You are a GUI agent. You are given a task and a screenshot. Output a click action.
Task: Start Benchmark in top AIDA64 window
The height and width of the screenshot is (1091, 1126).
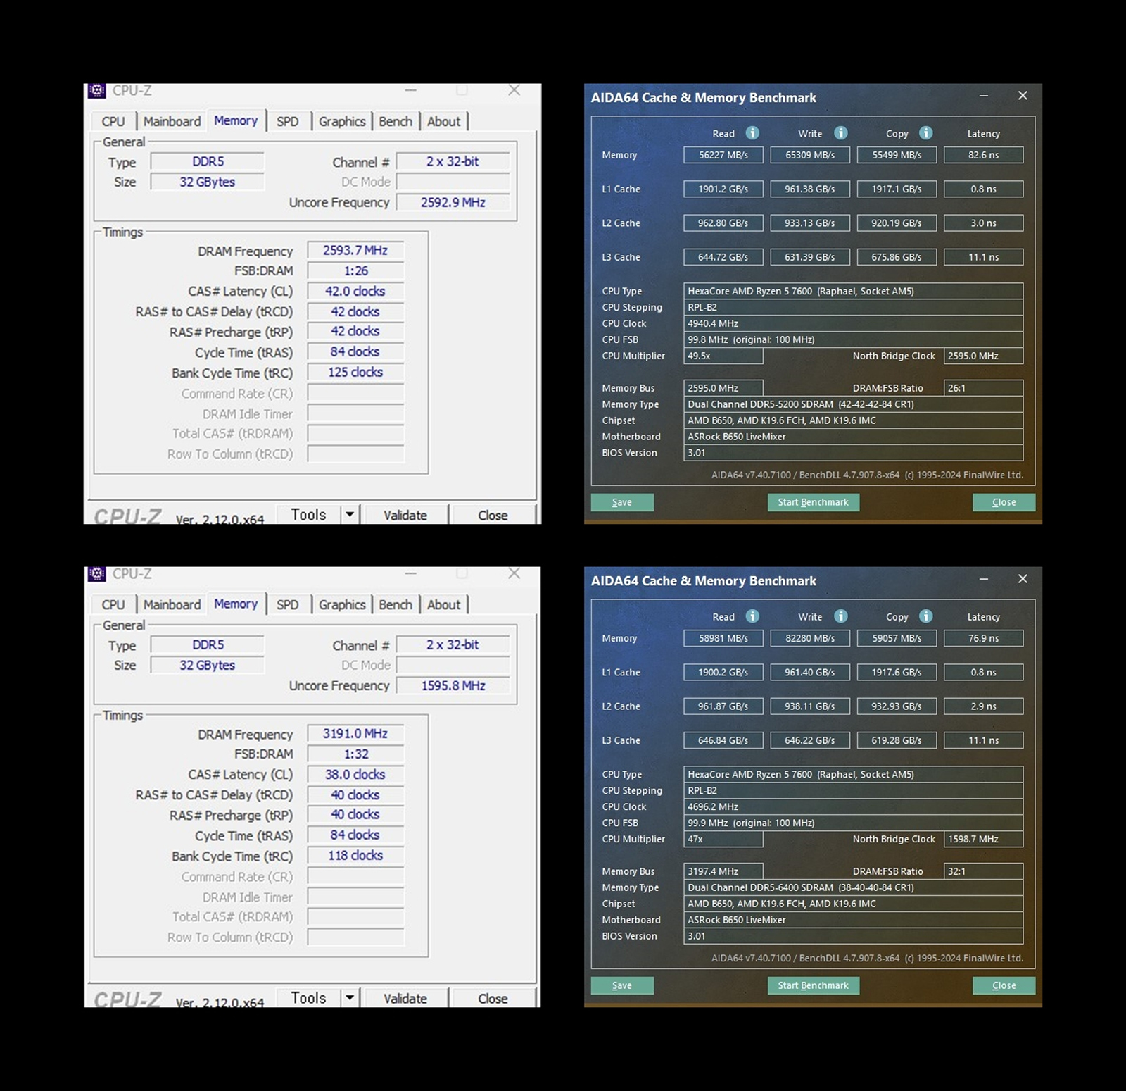[x=814, y=502]
